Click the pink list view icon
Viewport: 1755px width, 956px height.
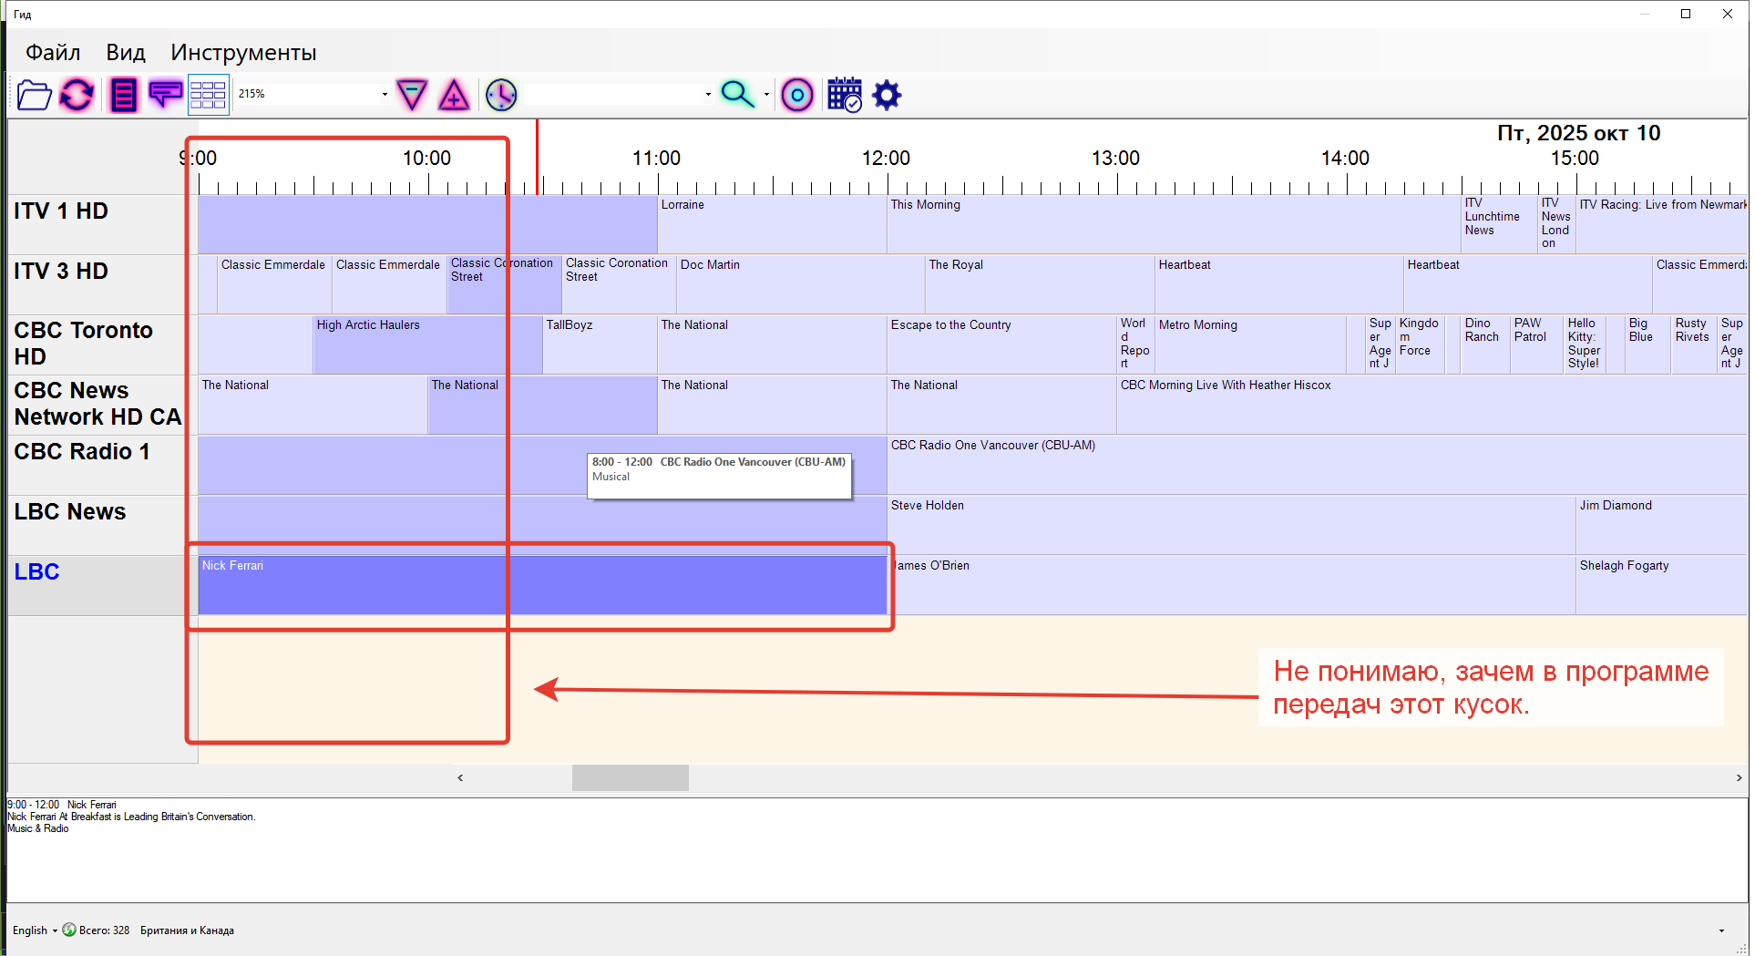point(123,95)
